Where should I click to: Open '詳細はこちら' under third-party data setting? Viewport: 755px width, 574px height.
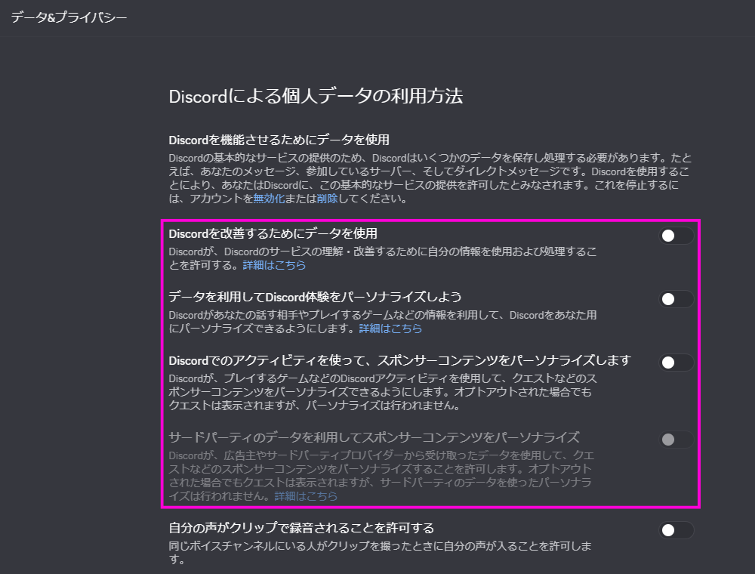[307, 496]
